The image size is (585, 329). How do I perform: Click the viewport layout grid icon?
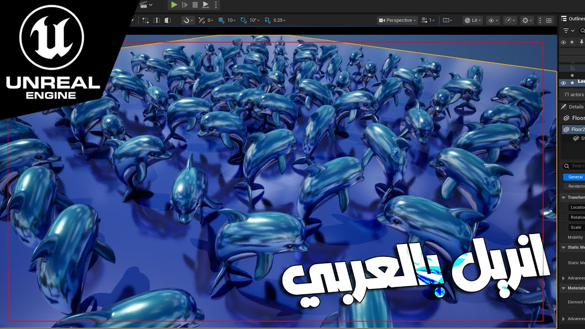click(x=549, y=20)
